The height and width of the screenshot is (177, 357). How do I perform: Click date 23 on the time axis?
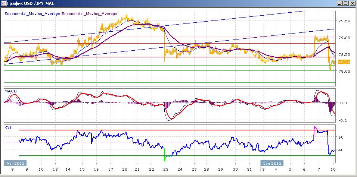point(165,169)
